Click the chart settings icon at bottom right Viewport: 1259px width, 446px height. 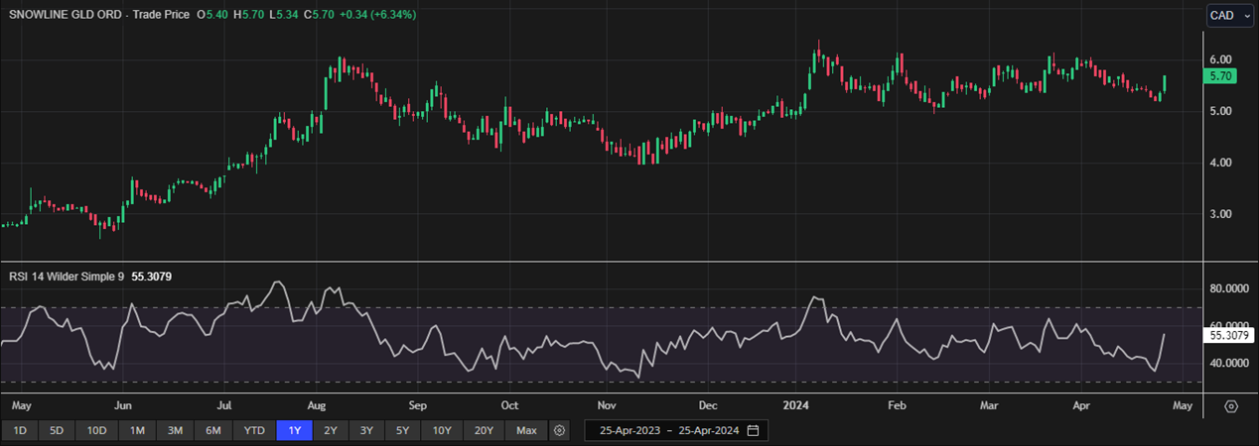click(1231, 406)
